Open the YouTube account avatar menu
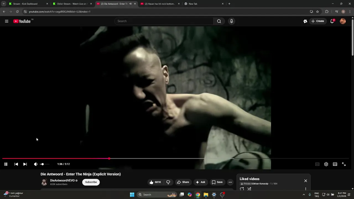The image size is (354, 199). pyautogui.click(x=343, y=21)
